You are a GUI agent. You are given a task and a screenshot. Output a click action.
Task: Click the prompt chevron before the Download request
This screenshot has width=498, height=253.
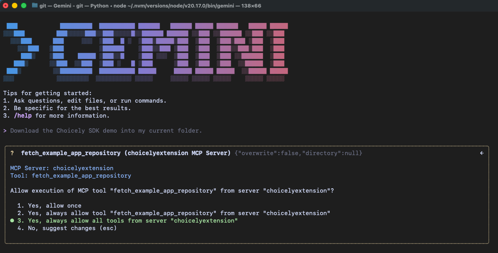pos(5,130)
